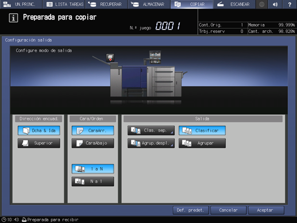Choose CaraArr. face-up output

(93, 130)
